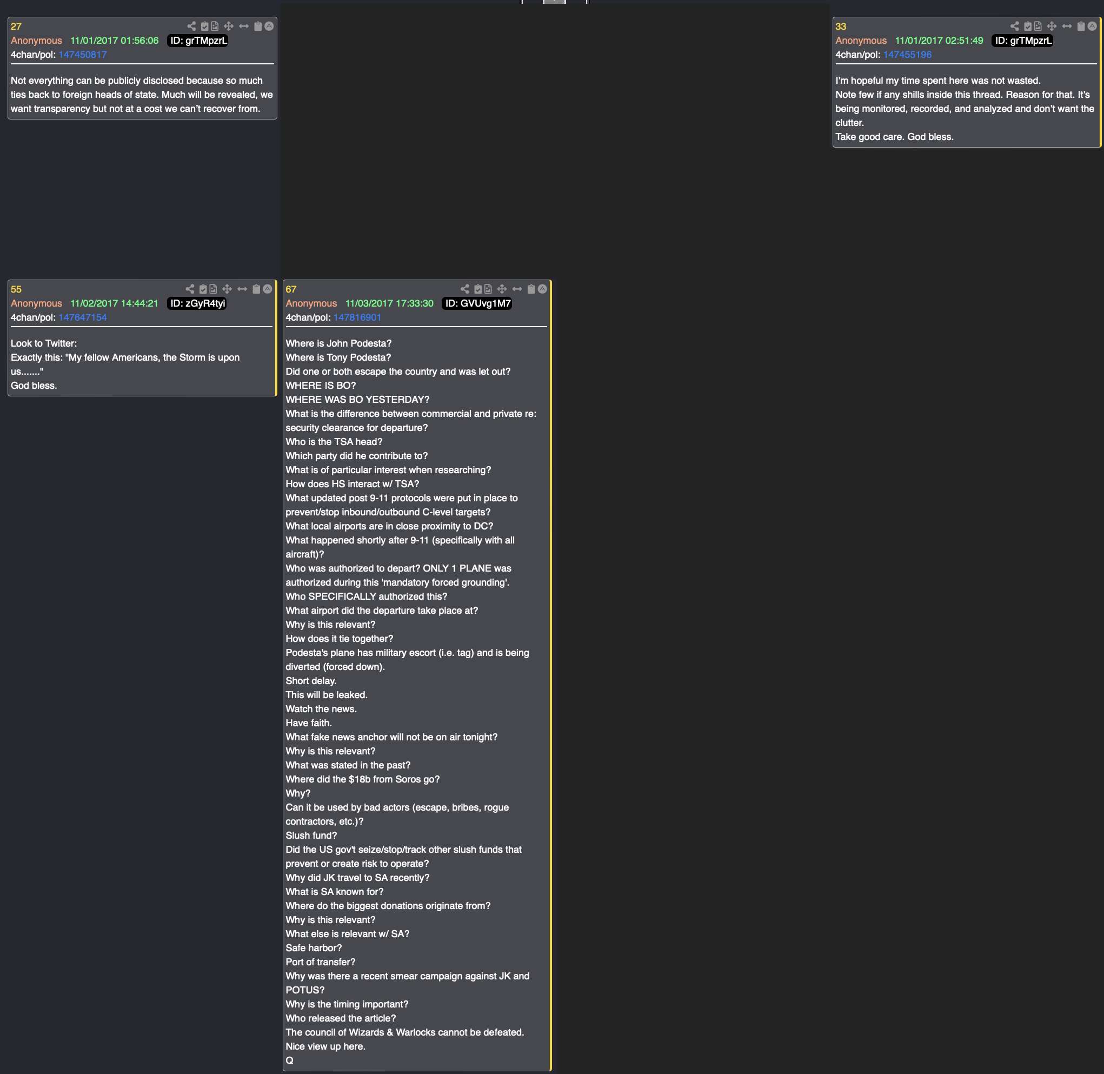1104x1074 pixels.
Task: Click clipboard-check icon on post 67
Action: click(478, 289)
